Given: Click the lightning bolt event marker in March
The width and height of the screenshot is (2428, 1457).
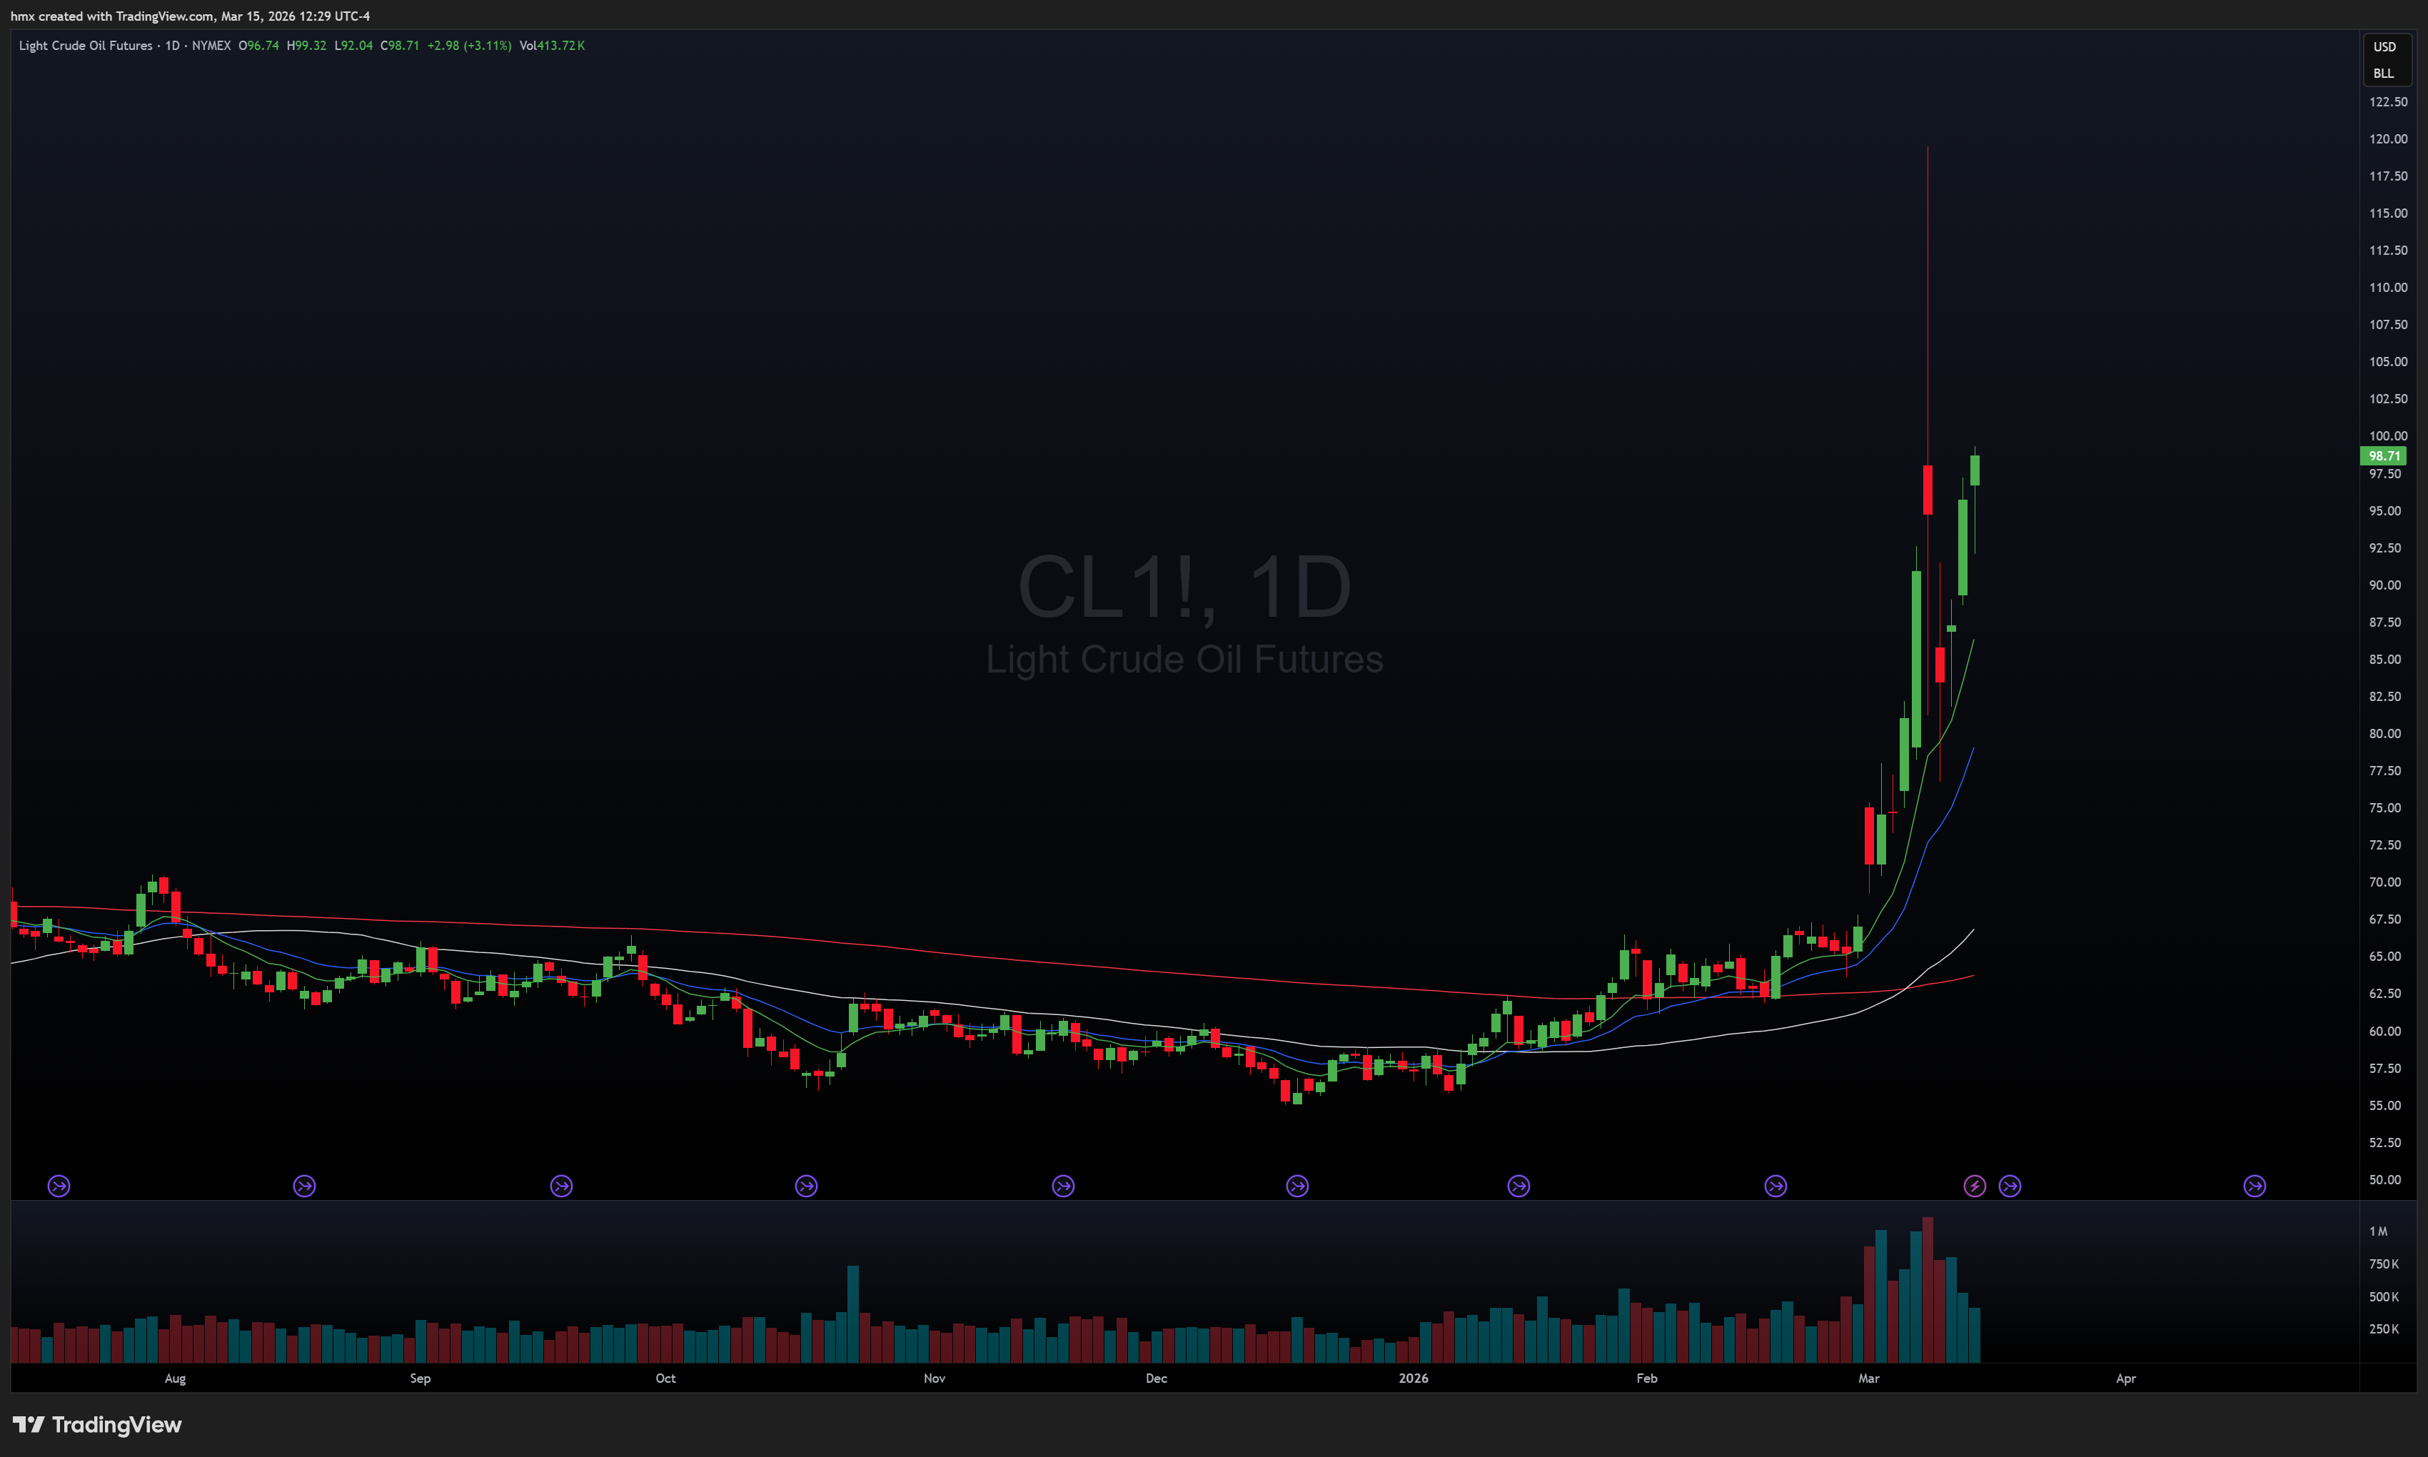Looking at the screenshot, I should point(1975,1186).
